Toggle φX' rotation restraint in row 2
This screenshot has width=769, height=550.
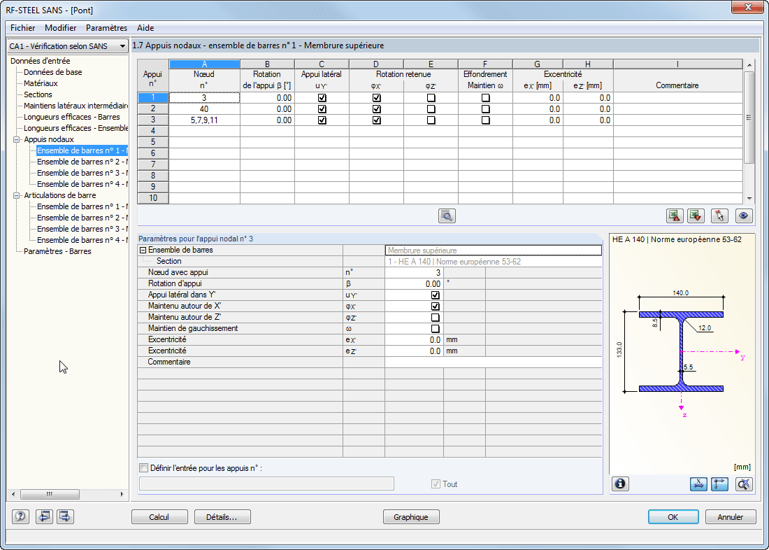(x=376, y=109)
